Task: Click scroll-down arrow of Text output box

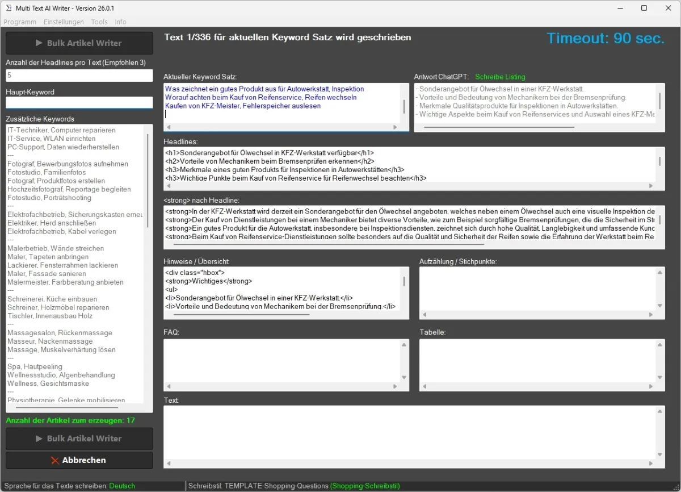Action: 660,455
